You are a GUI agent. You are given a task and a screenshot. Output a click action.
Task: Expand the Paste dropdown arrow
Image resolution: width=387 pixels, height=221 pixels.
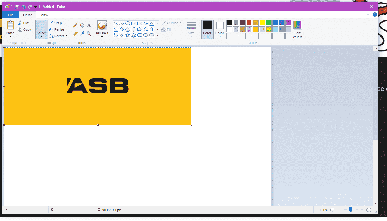pos(10,37)
